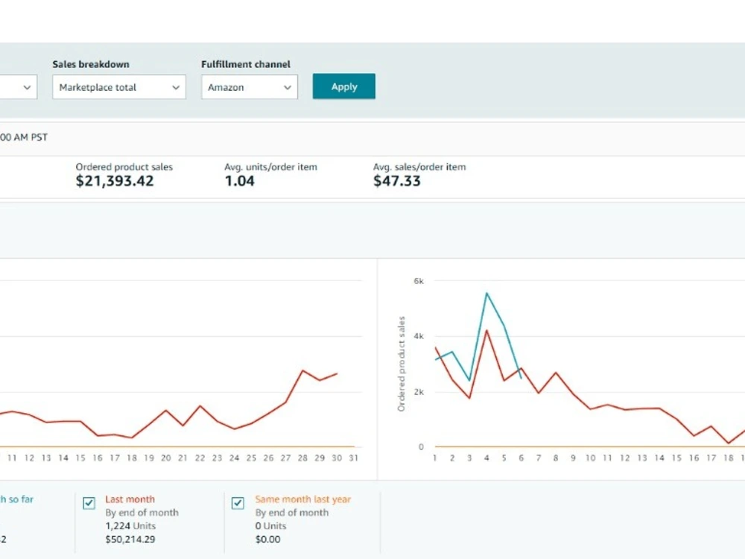This screenshot has height=559, width=745.
Task: Click the Same month last year legend label
Action: click(302, 499)
